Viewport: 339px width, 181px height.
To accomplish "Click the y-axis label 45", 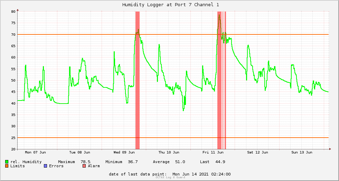I will click(x=13, y=92).
